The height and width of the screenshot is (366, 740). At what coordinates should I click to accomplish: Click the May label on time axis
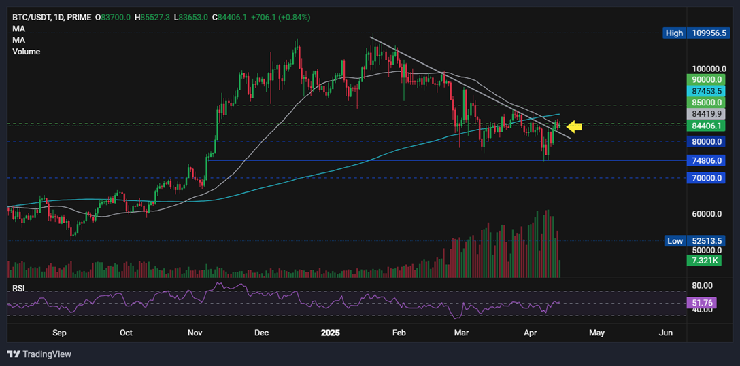tap(597, 333)
